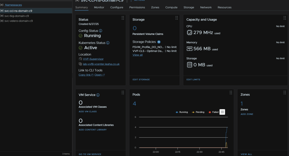This screenshot has height=156, width=289.
Task: Click EDIT LIMITS button
Action: [x=193, y=80]
